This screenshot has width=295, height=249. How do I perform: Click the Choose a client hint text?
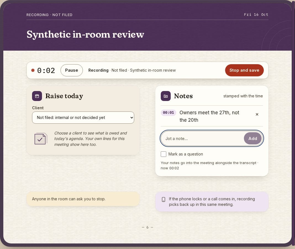tap(91, 139)
